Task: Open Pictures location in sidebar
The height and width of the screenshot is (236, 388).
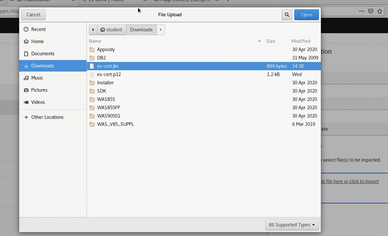Action: pyautogui.click(x=39, y=90)
